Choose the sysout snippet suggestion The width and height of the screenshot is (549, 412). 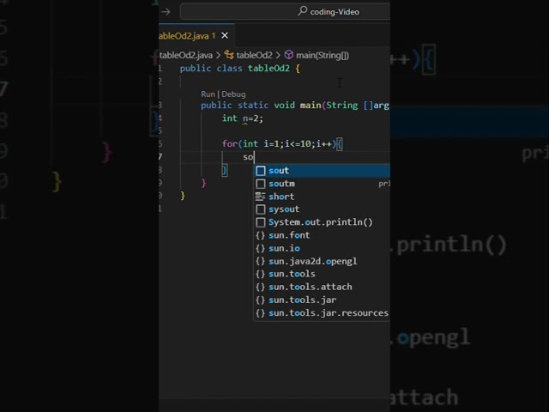322,209
